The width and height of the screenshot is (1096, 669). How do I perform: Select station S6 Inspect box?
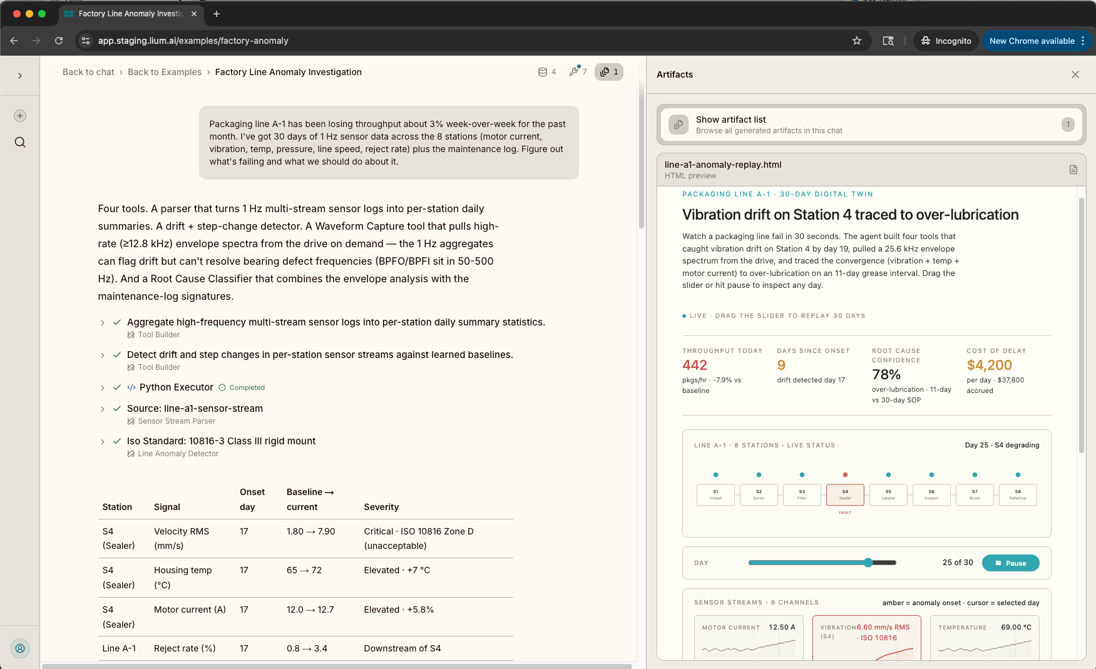click(931, 494)
